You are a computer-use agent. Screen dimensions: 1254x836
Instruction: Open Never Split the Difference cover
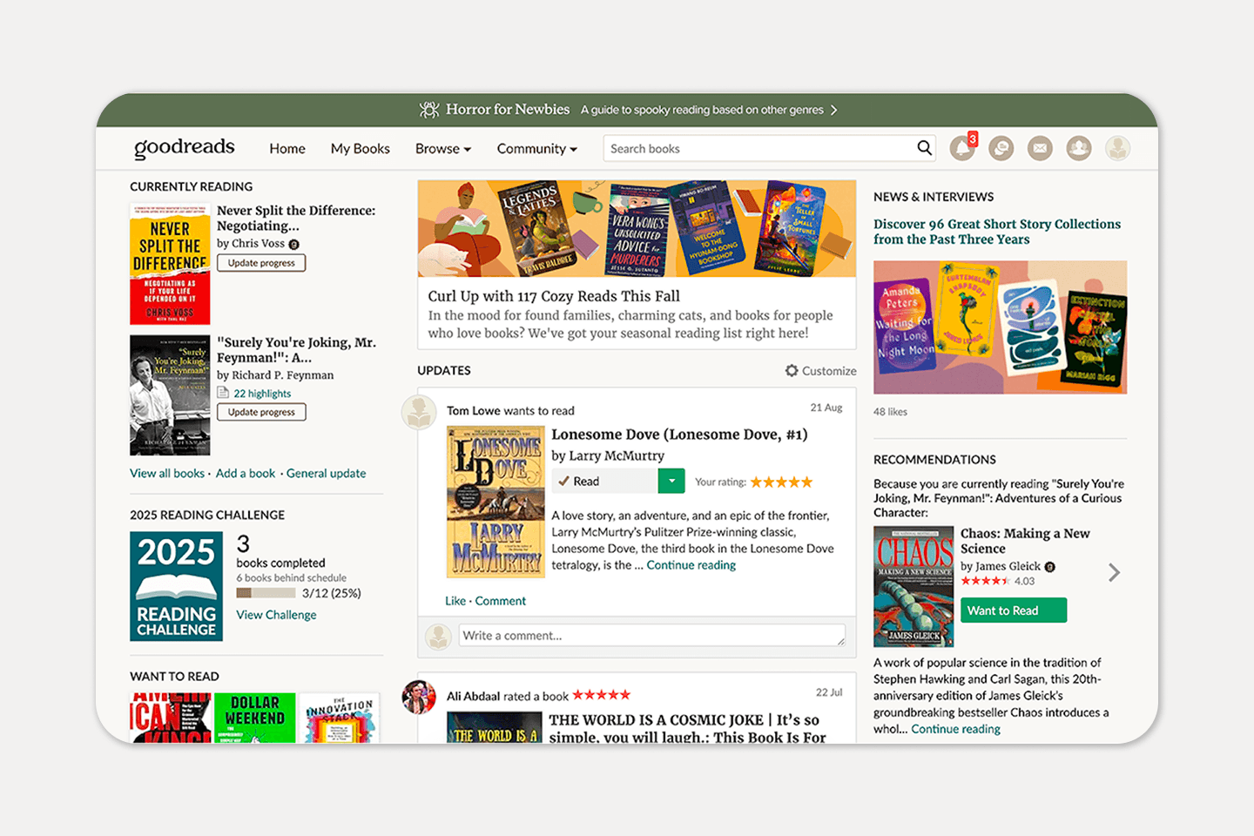point(170,264)
